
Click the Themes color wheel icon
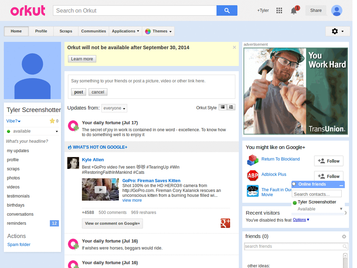(x=148, y=31)
